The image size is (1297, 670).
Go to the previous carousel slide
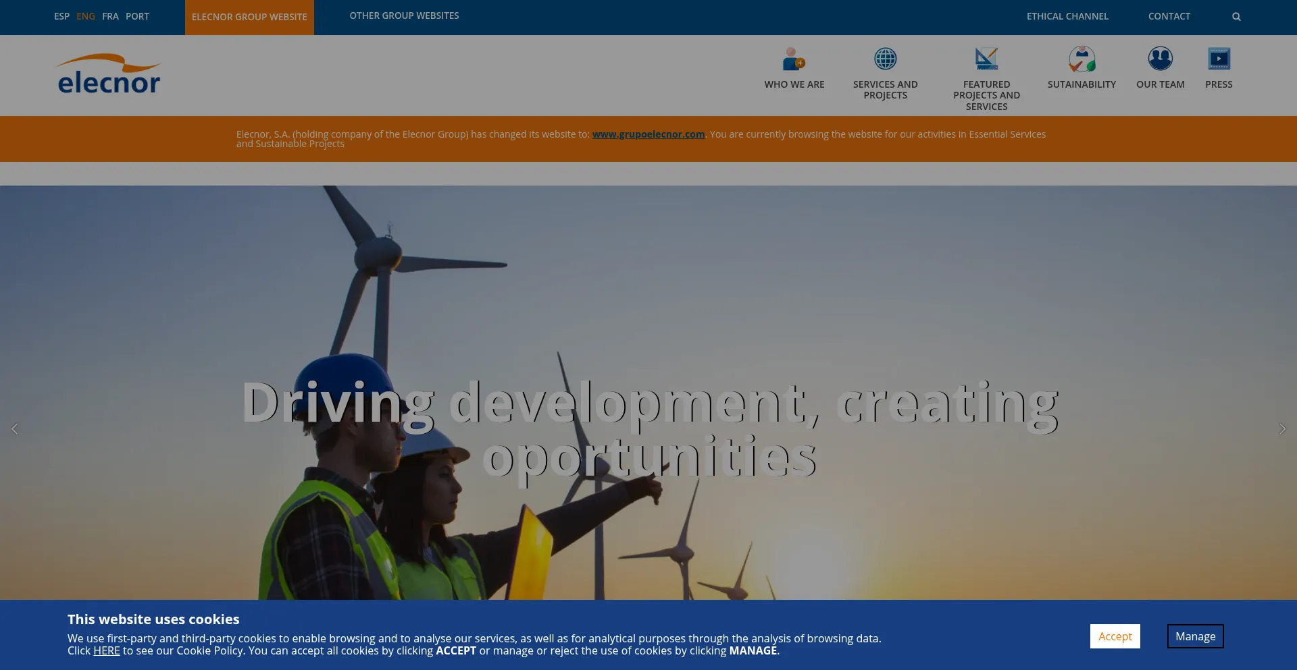pyautogui.click(x=15, y=429)
